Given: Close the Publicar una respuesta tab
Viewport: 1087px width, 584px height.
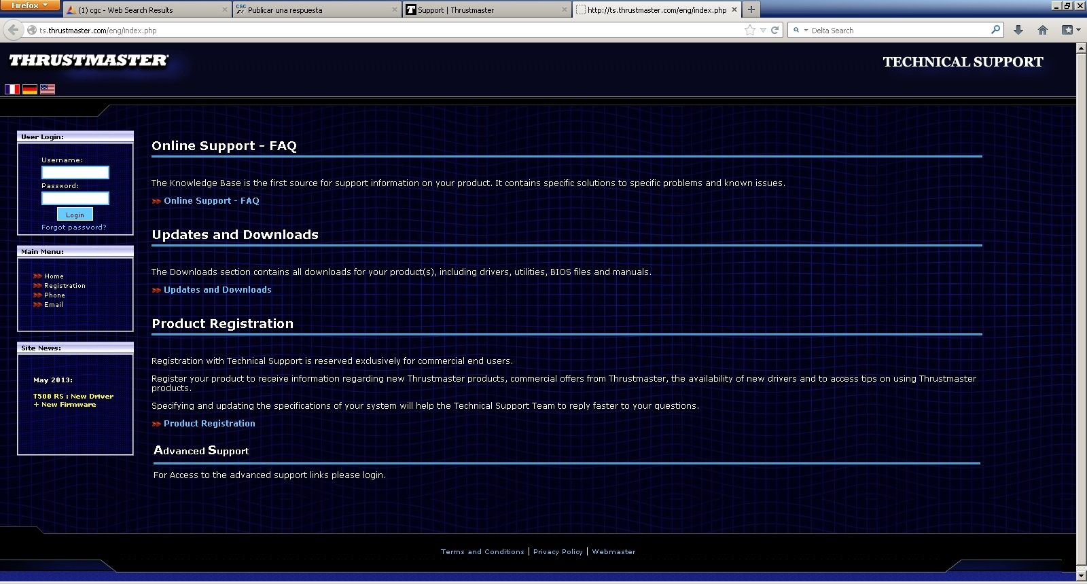Looking at the screenshot, I should pos(395,10).
